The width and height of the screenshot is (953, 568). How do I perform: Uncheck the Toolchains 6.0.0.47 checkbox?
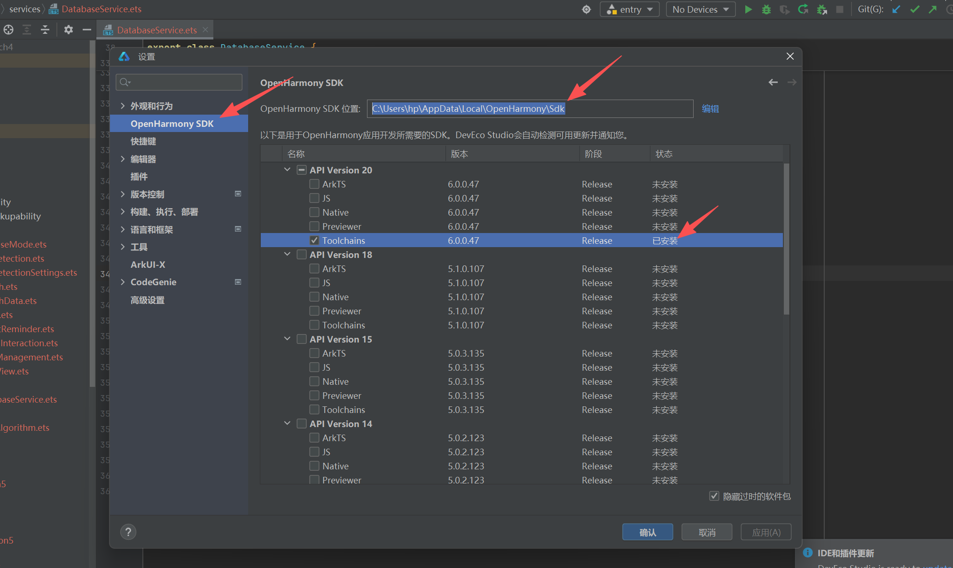(314, 241)
